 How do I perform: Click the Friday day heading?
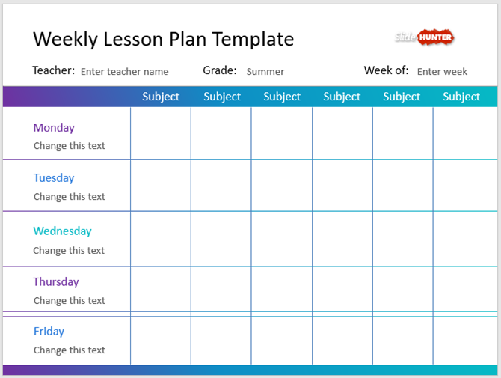coord(49,331)
